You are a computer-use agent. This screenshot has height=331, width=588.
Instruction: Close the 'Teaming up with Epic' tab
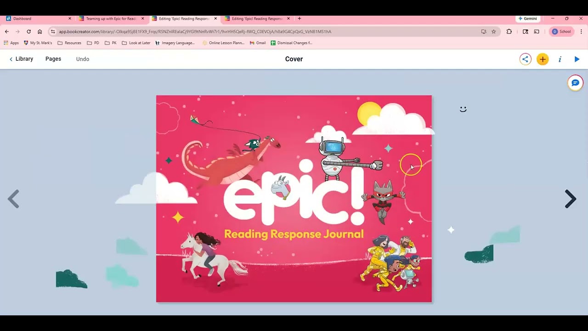142,19
